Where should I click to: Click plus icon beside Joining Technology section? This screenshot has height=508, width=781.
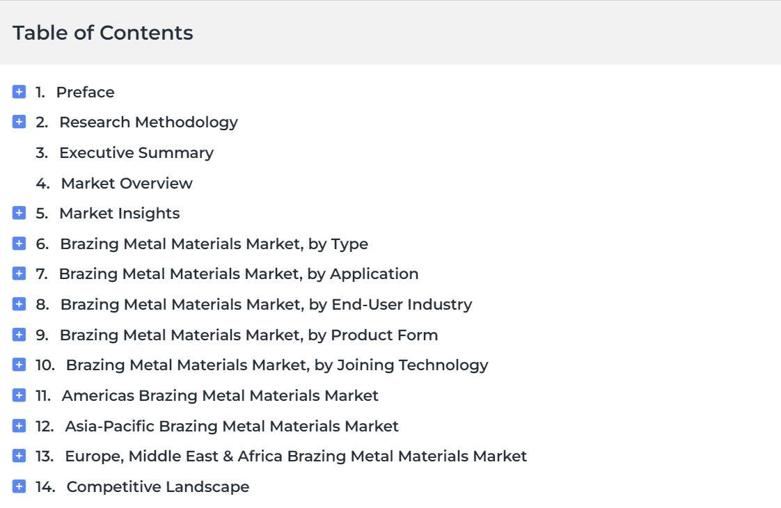pos(19,365)
